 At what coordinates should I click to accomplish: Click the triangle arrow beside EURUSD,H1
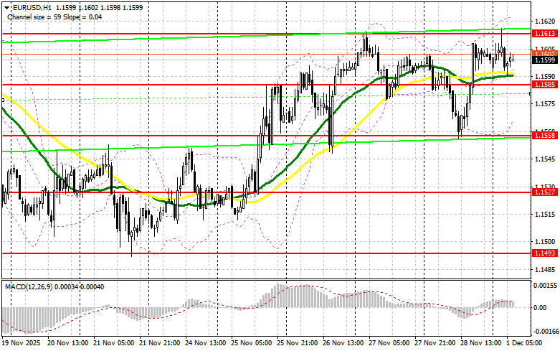6,7
